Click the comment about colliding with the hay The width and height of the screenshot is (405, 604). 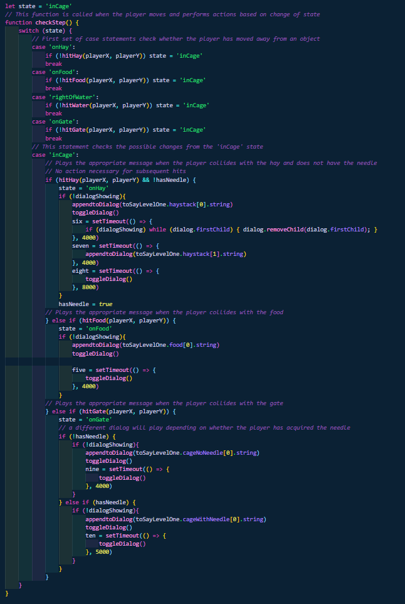coord(211,163)
